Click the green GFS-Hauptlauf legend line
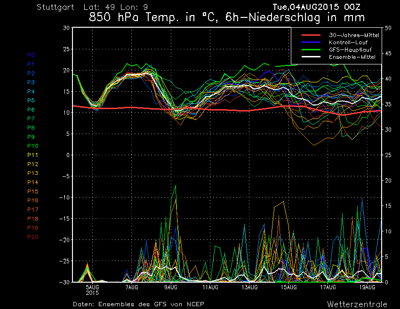Screen dimensions: 400x309 coord(311,50)
